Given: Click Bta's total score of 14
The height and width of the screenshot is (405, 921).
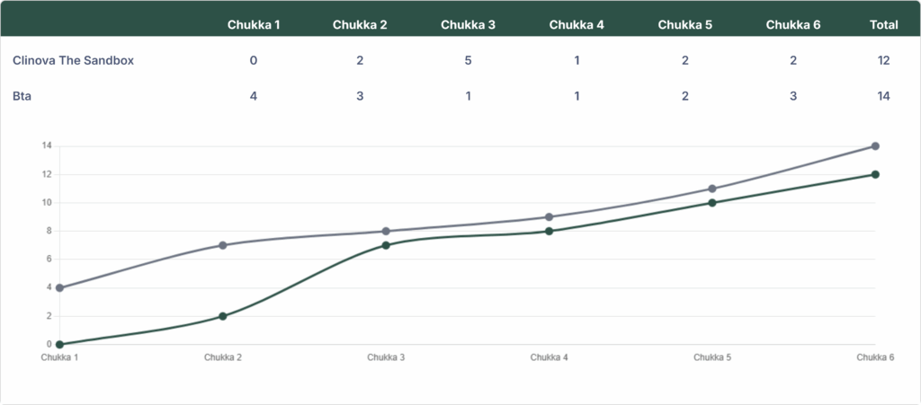Looking at the screenshot, I should point(882,96).
